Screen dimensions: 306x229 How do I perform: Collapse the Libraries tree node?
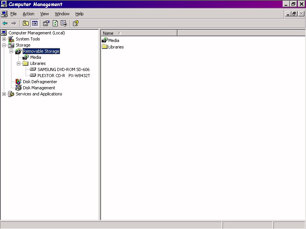[18, 63]
